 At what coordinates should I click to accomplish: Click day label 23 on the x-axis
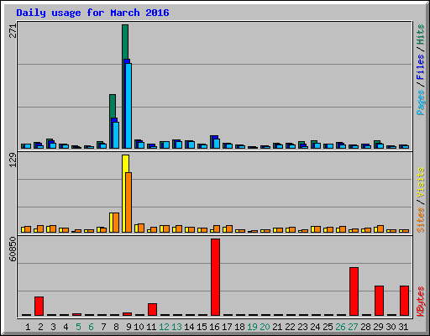click(302, 327)
